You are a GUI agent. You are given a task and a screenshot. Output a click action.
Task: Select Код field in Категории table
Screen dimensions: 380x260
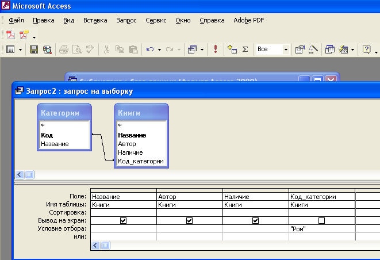click(x=64, y=135)
